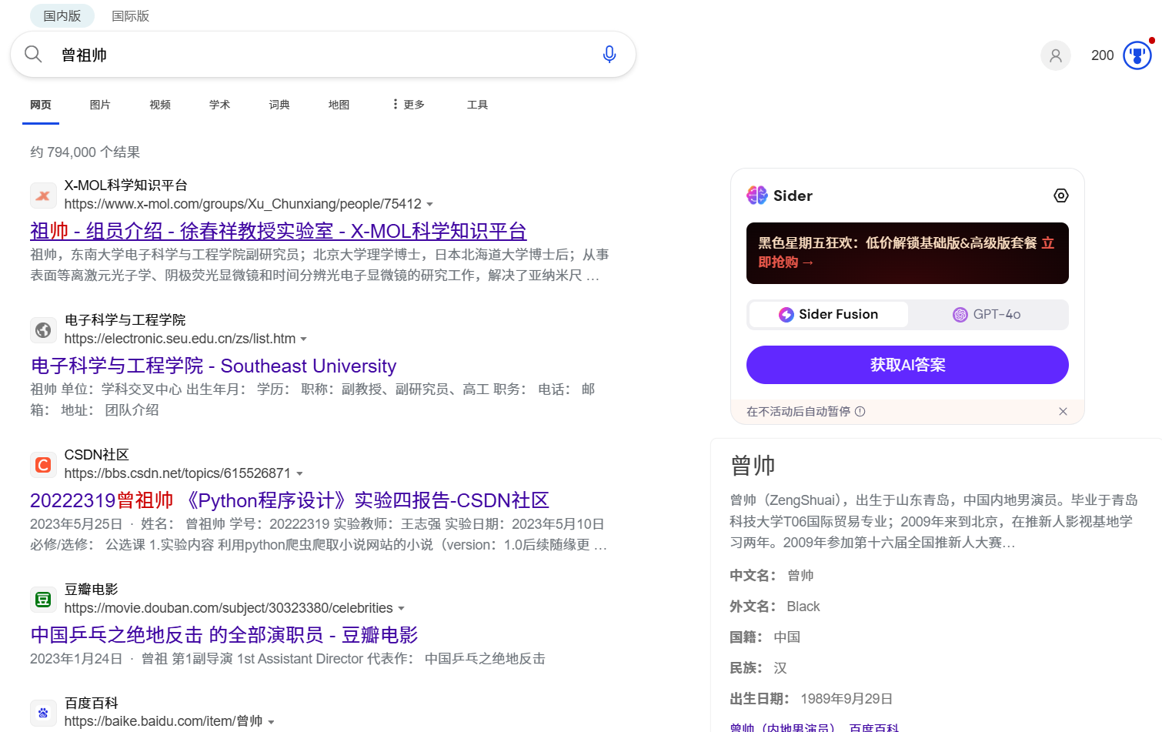Click the 百度百科 site name
Image resolution: width=1162 pixels, height=732 pixels.
click(91, 703)
